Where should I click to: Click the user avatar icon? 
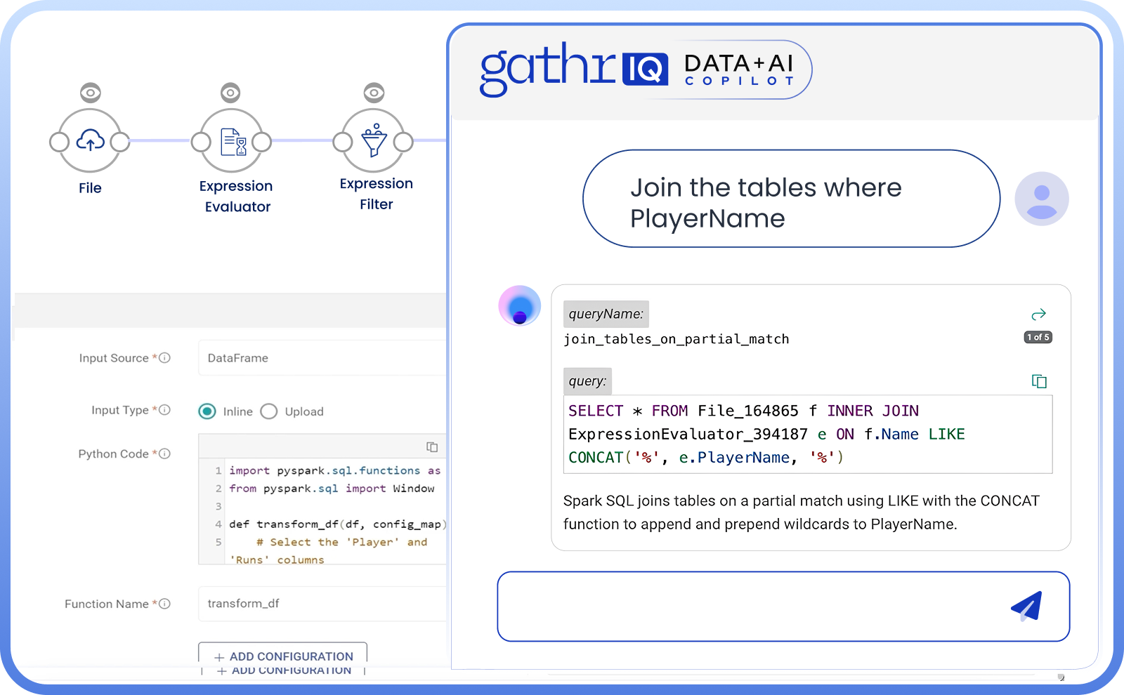[1042, 199]
